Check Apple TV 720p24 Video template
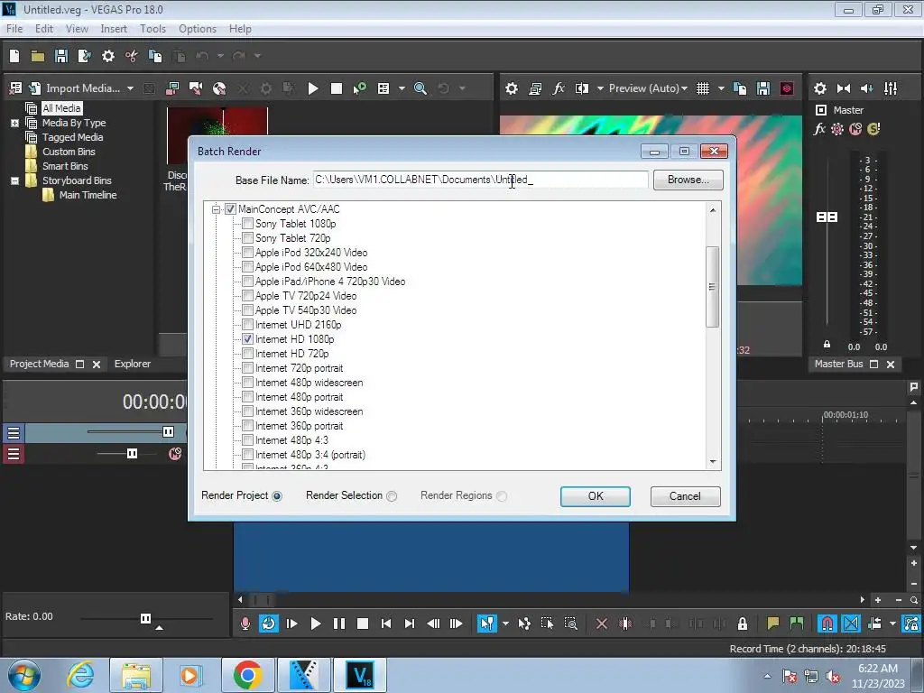 click(247, 296)
